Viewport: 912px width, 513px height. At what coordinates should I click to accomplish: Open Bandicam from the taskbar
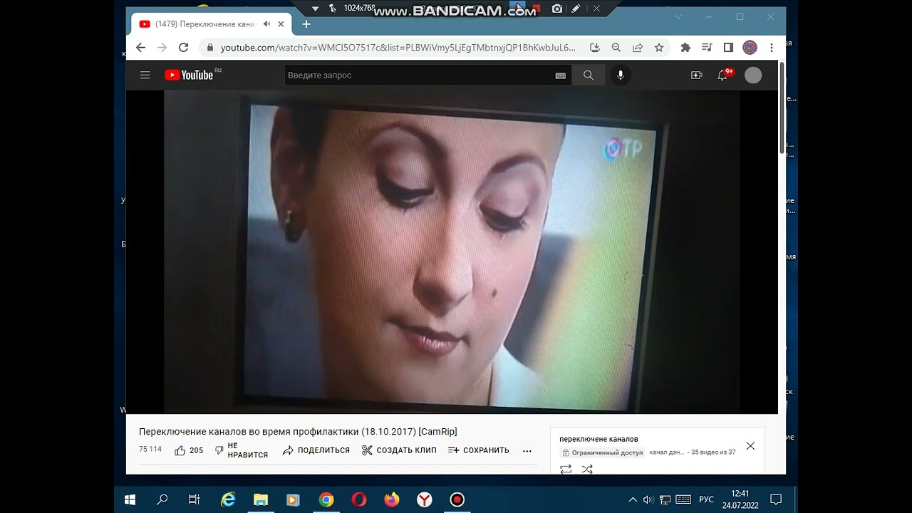(x=457, y=499)
